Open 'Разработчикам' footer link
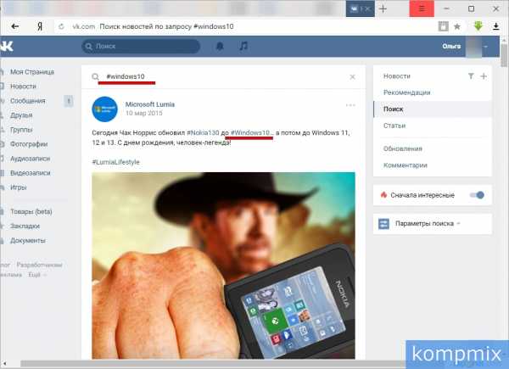 [39, 265]
